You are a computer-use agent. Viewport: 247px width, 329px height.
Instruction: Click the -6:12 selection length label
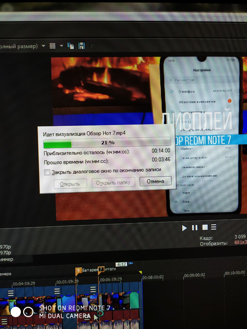click(121, 264)
